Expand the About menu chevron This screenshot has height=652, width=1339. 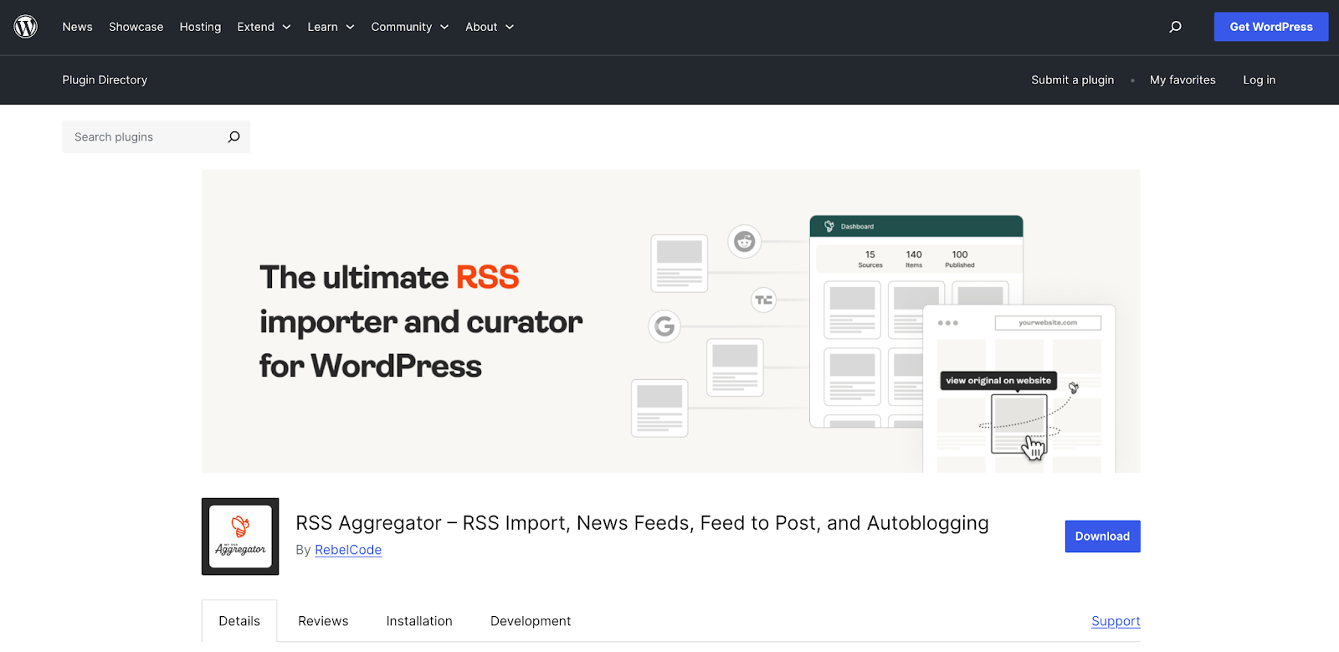point(510,27)
